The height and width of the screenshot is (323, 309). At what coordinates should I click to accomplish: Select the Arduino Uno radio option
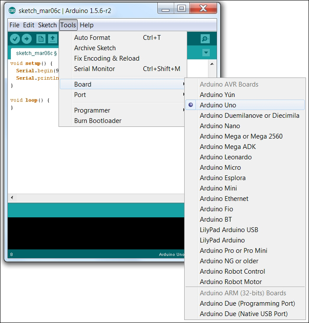coord(245,105)
